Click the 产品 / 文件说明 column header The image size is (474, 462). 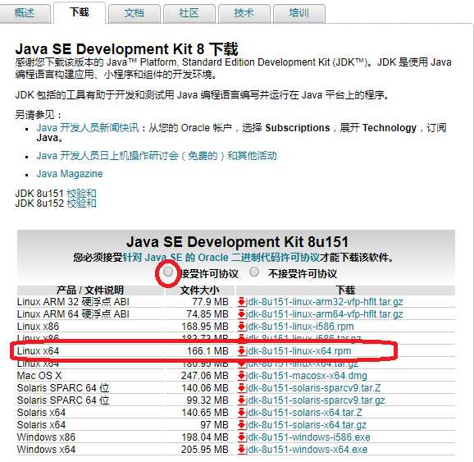coord(90,290)
